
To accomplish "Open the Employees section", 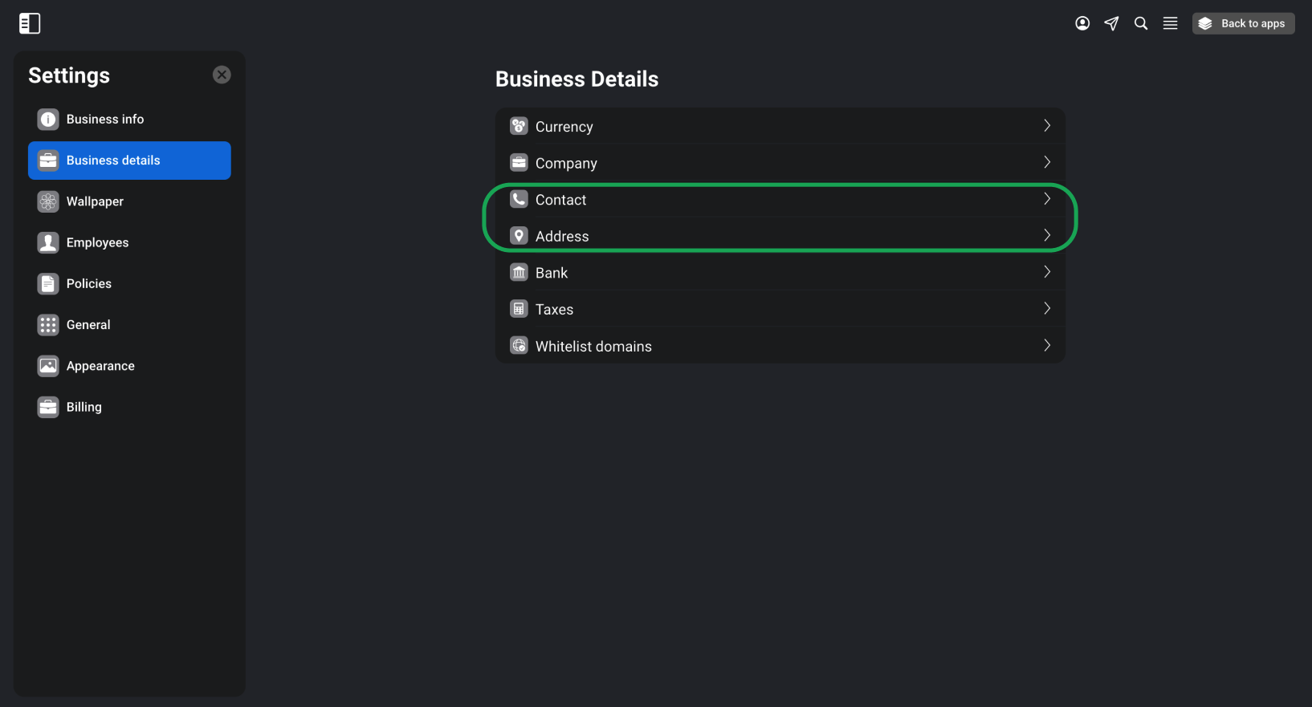I will coord(129,242).
